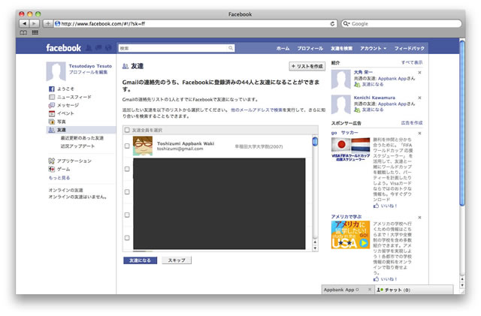Open 友達を検索 in Facebook header

(x=341, y=49)
